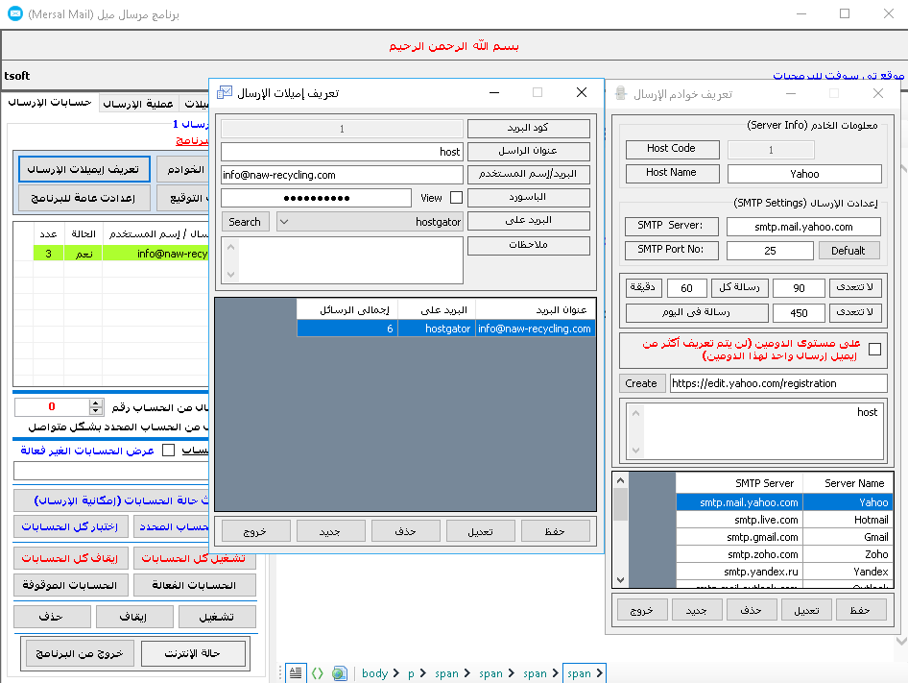
Task: Click 'جديد' new button in emails dialog
Action: [x=330, y=531]
